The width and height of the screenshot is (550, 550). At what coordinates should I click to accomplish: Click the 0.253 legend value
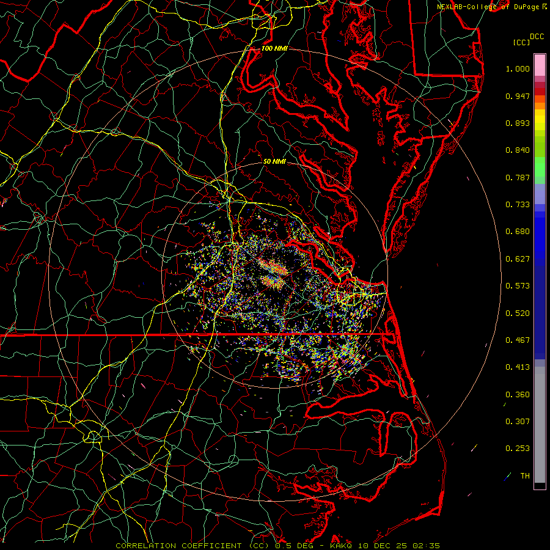(x=518, y=449)
